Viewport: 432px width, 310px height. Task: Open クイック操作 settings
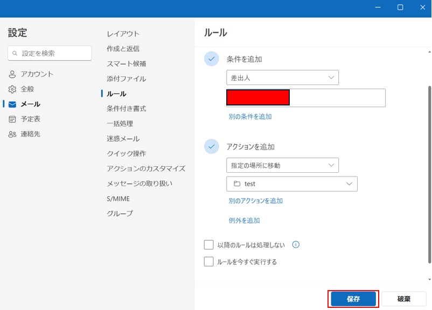coord(127,153)
